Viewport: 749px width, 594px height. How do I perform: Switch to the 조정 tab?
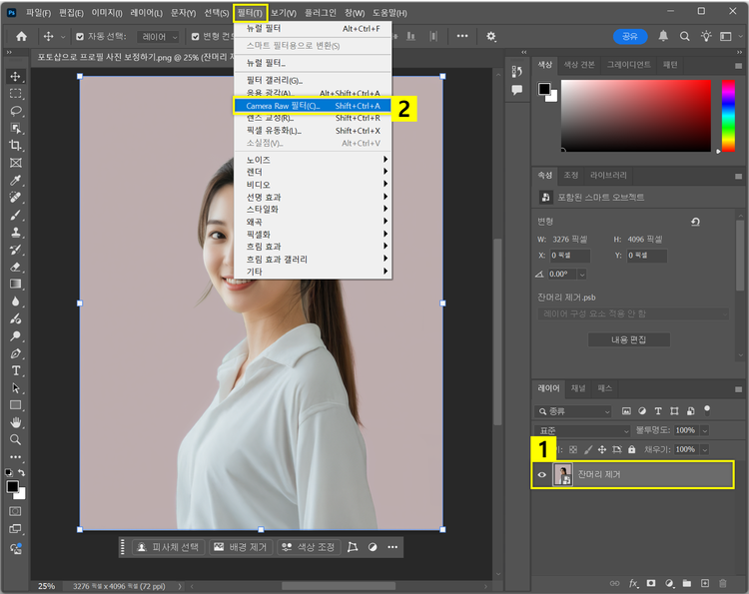tap(571, 176)
